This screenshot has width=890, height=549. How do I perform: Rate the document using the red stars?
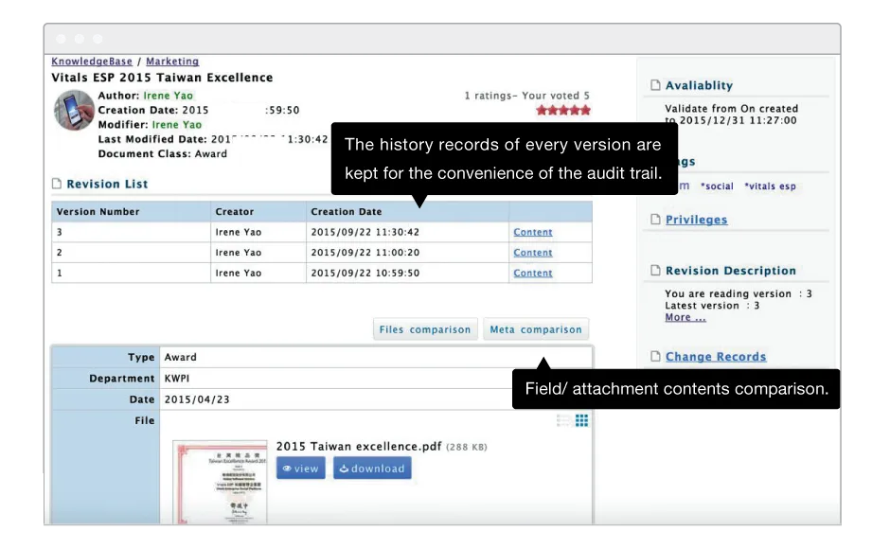[563, 110]
